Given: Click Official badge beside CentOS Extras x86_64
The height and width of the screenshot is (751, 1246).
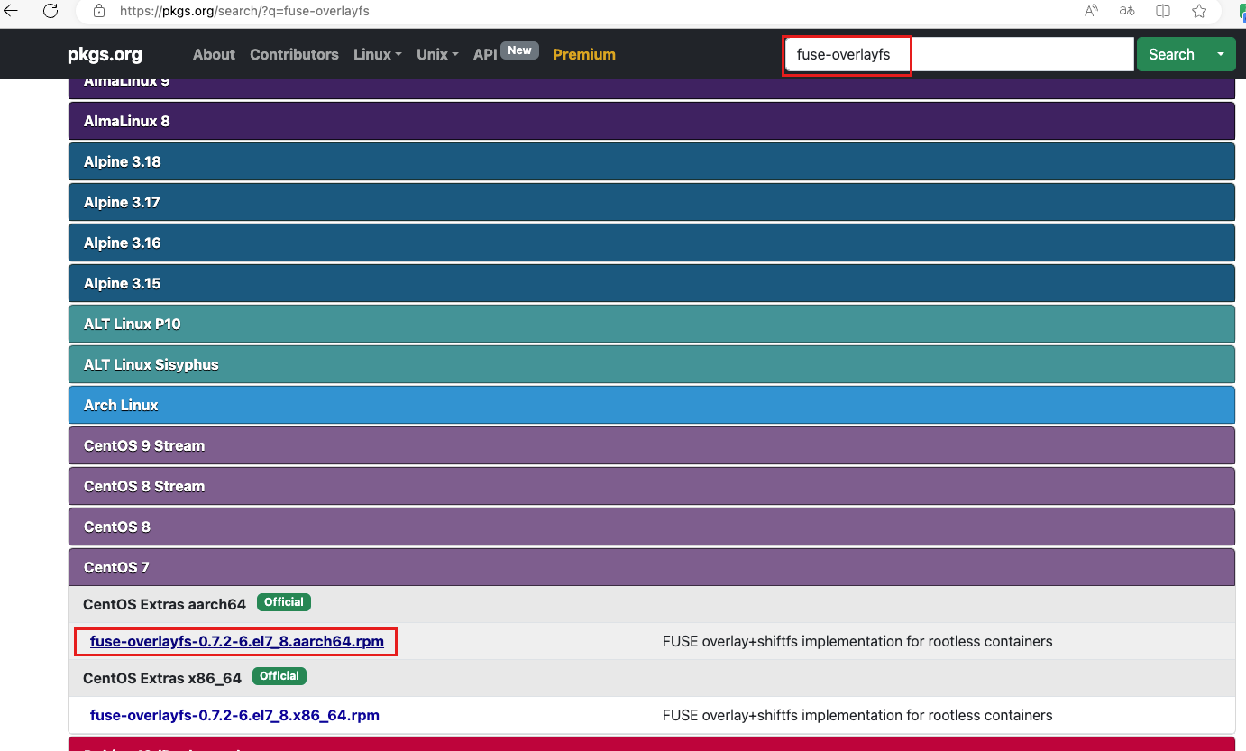Looking at the screenshot, I should point(279,676).
